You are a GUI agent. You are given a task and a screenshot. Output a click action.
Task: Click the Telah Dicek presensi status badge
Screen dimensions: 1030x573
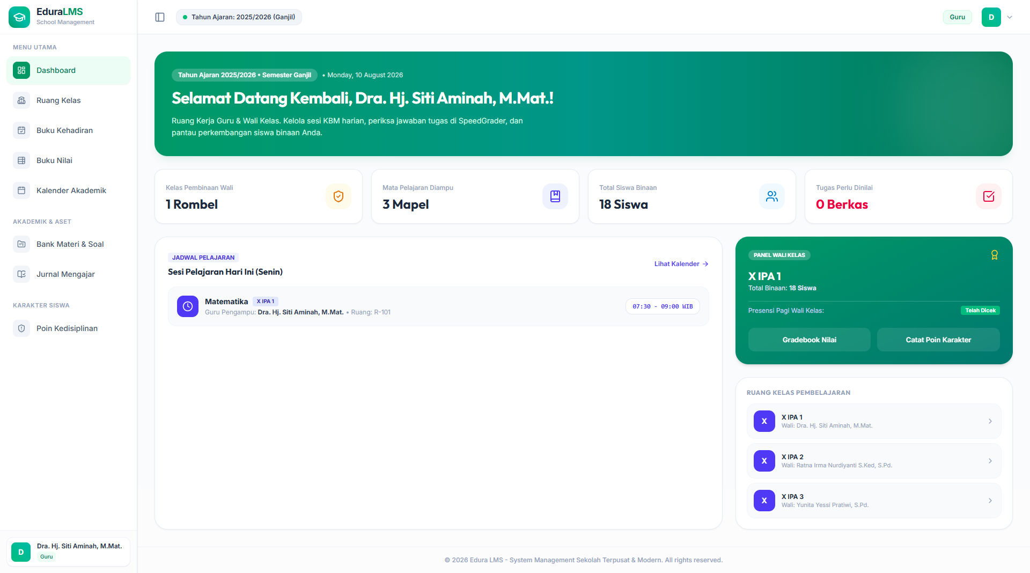pyautogui.click(x=980, y=311)
